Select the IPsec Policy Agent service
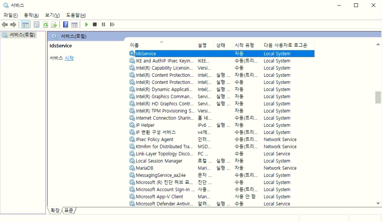Image resolution: width=382 pixels, height=222 pixels. pyautogui.click(x=155, y=139)
